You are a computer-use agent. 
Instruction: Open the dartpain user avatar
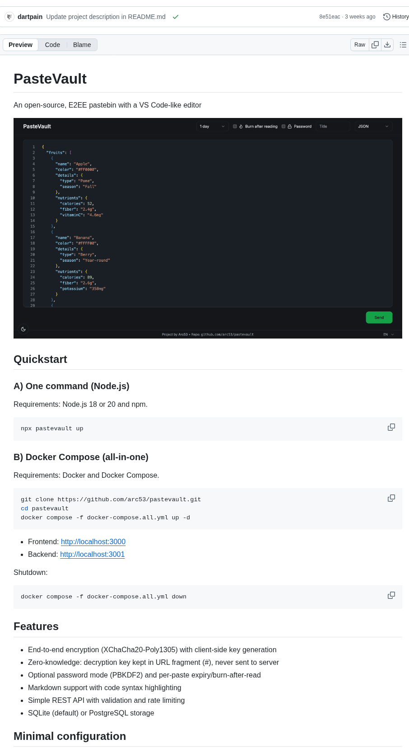pos(9,17)
